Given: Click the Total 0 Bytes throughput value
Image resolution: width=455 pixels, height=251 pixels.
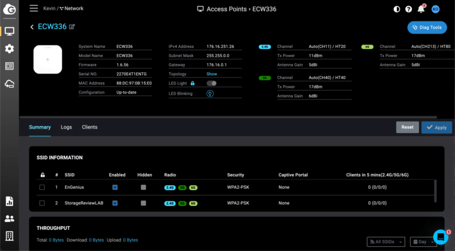Looking at the screenshot, I should [x=56, y=240].
